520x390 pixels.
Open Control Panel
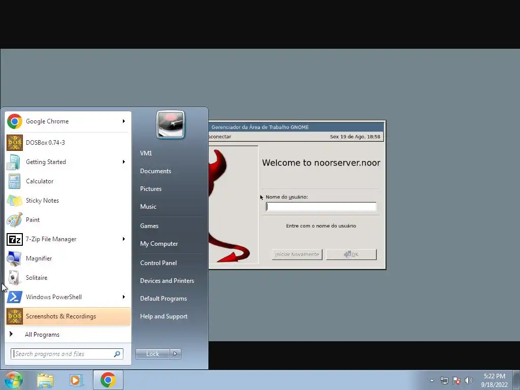click(x=158, y=263)
